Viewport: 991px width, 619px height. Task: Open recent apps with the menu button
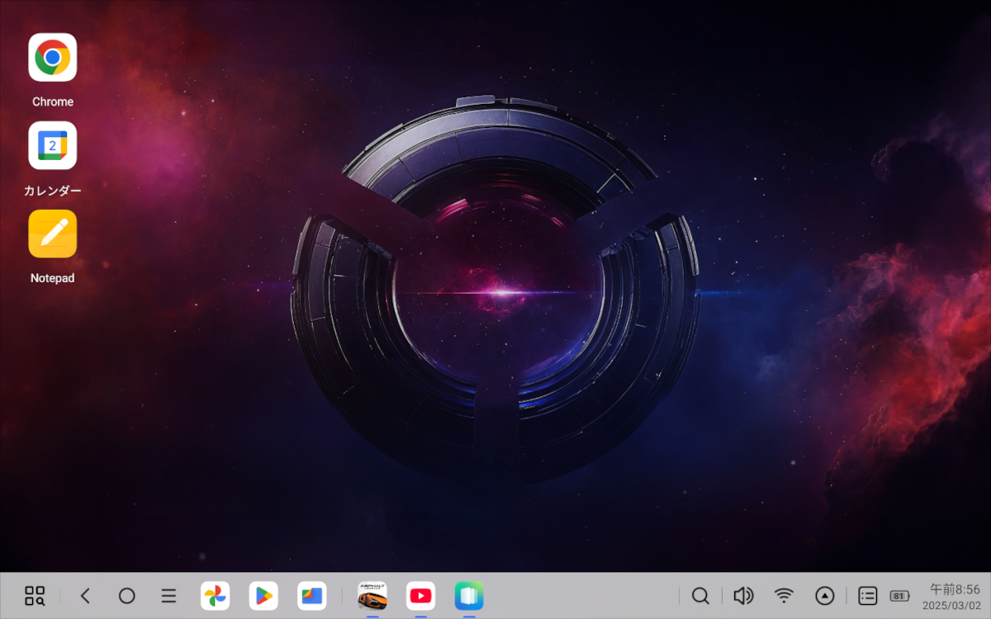(x=168, y=595)
